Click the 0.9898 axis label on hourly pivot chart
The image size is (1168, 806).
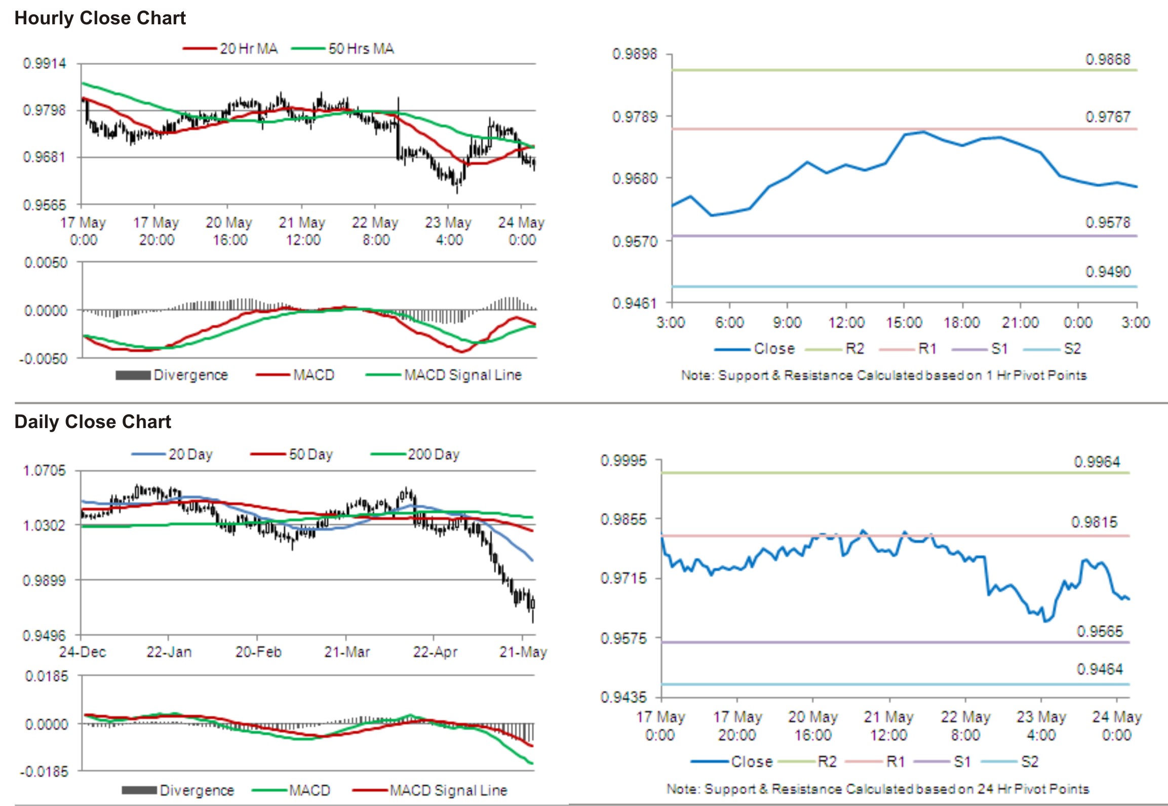(x=635, y=54)
